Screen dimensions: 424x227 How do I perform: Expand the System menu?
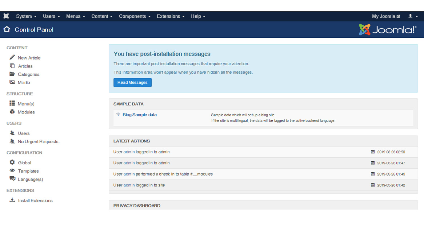pyautogui.click(x=26, y=16)
